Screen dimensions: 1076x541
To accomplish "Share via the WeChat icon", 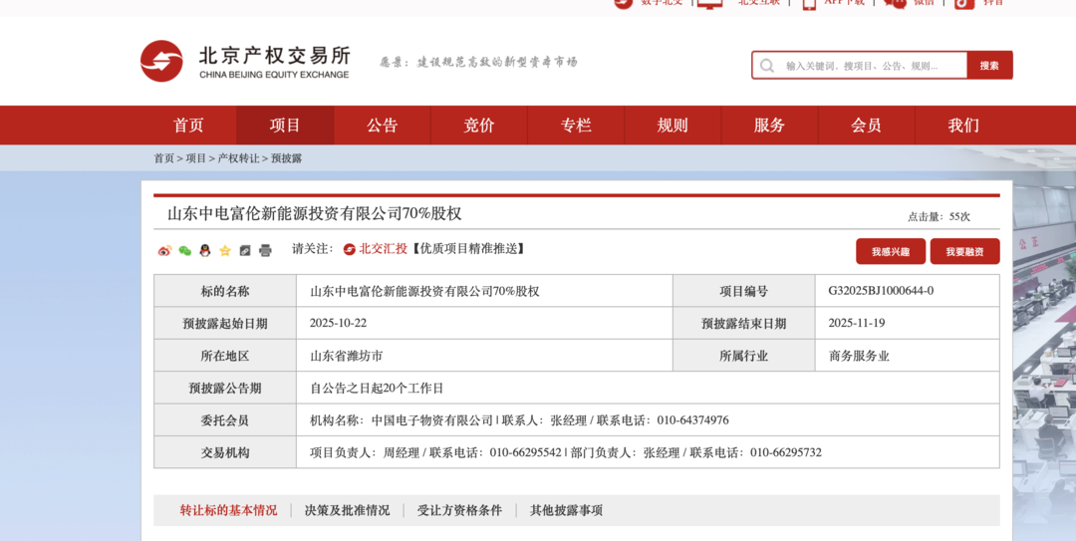I will click(x=184, y=250).
